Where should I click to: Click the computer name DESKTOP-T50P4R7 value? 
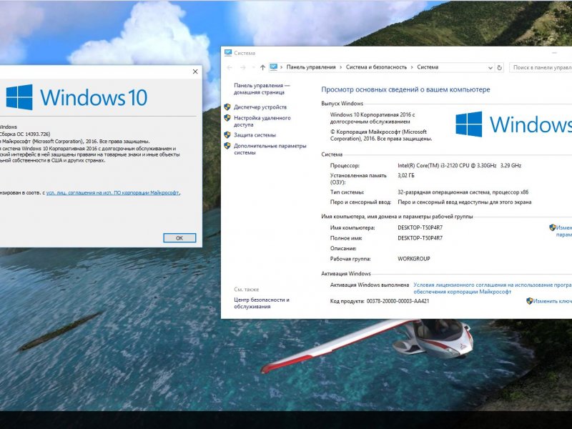pos(420,227)
